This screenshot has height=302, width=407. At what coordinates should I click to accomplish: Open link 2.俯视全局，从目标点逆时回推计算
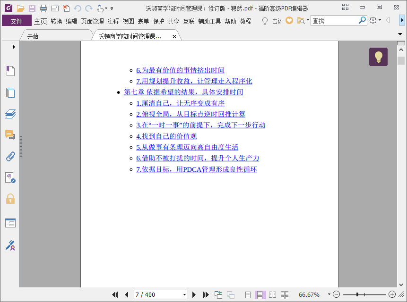click(x=191, y=114)
